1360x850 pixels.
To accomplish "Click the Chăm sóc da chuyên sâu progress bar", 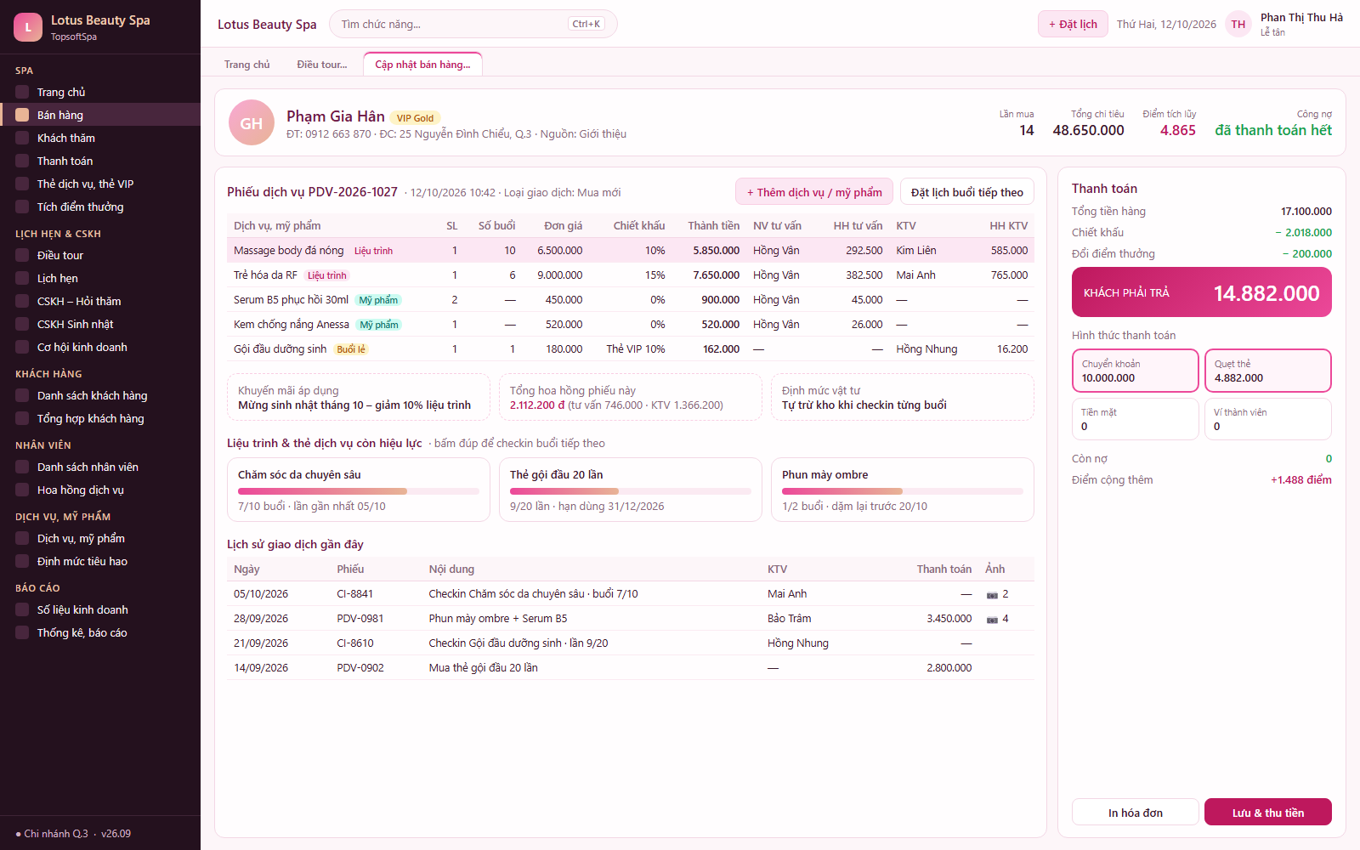I will tap(359, 491).
